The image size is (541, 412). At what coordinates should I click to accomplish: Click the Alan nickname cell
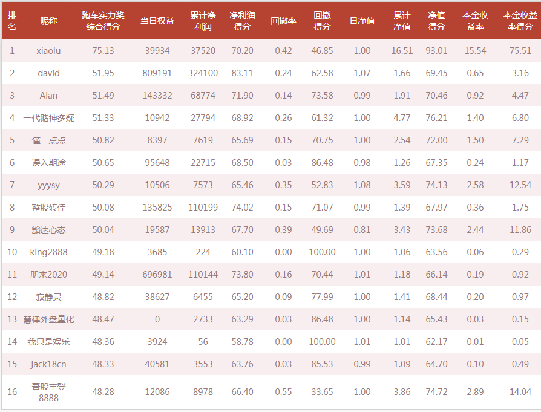click(x=48, y=96)
